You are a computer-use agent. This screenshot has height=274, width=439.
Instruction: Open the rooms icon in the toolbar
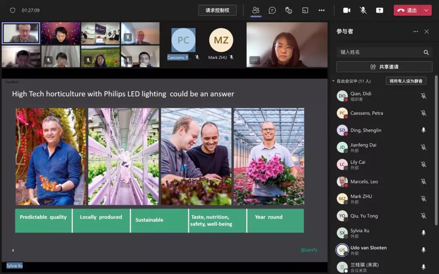point(305,10)
